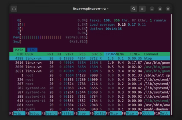The image size is (182, 120).
Task: Click the terminal title linux-vm@linux-vm-1-2
Action: click(91, 9)
